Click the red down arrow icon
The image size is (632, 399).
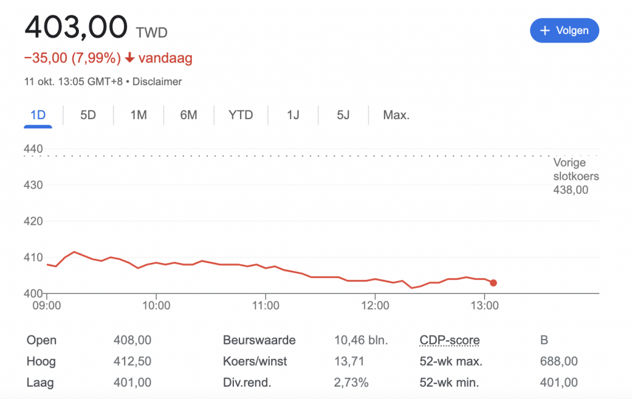(x=130, y=58)
